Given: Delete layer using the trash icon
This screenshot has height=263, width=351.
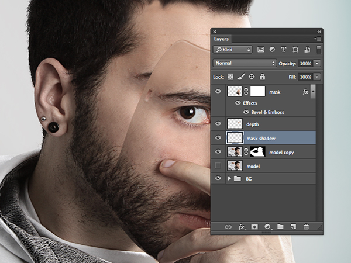Looking at the screenshot, I should 306,226.
